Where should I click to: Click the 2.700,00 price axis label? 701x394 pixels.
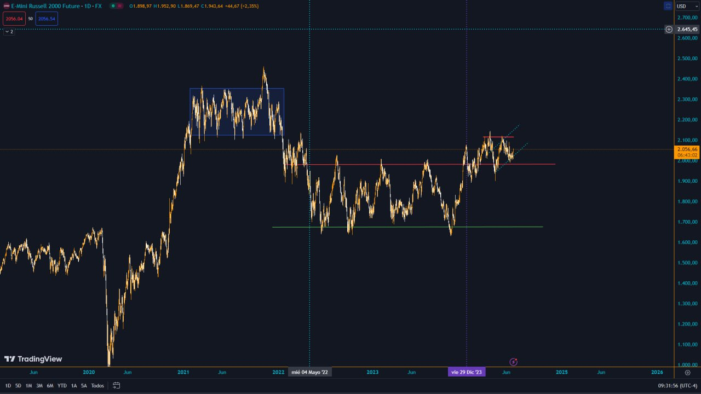click(x=687, y=18)
